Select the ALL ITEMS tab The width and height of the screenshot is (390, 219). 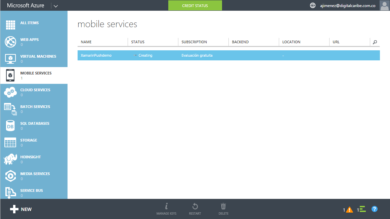tap(34, 25)
